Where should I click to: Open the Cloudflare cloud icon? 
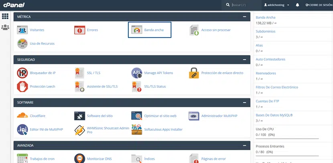tap(22, 116)
